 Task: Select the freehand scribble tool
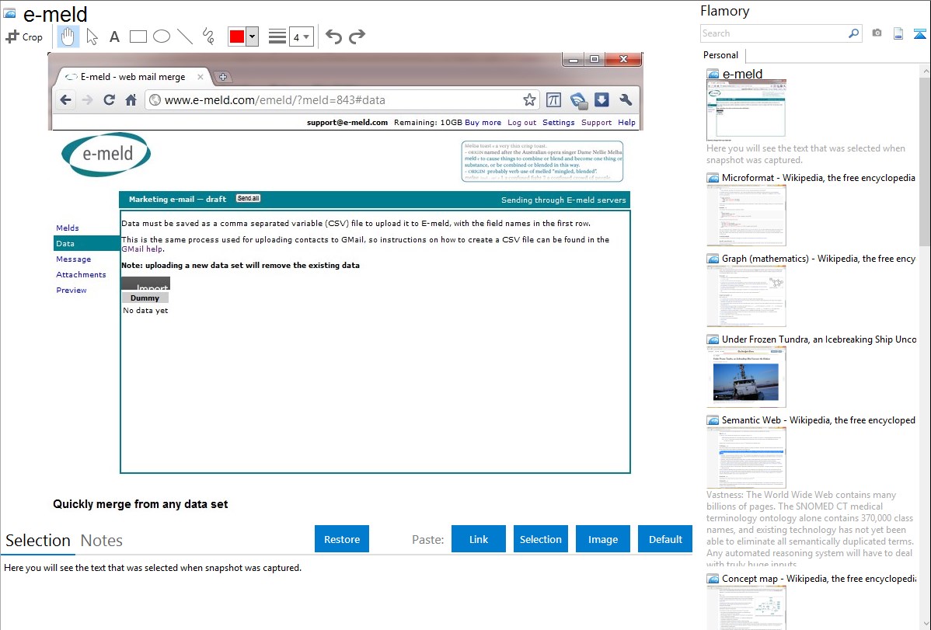208,37
